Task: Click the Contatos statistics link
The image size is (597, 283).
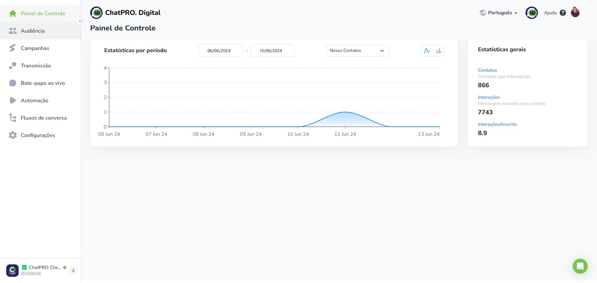Action: click(x=487, y=70)
